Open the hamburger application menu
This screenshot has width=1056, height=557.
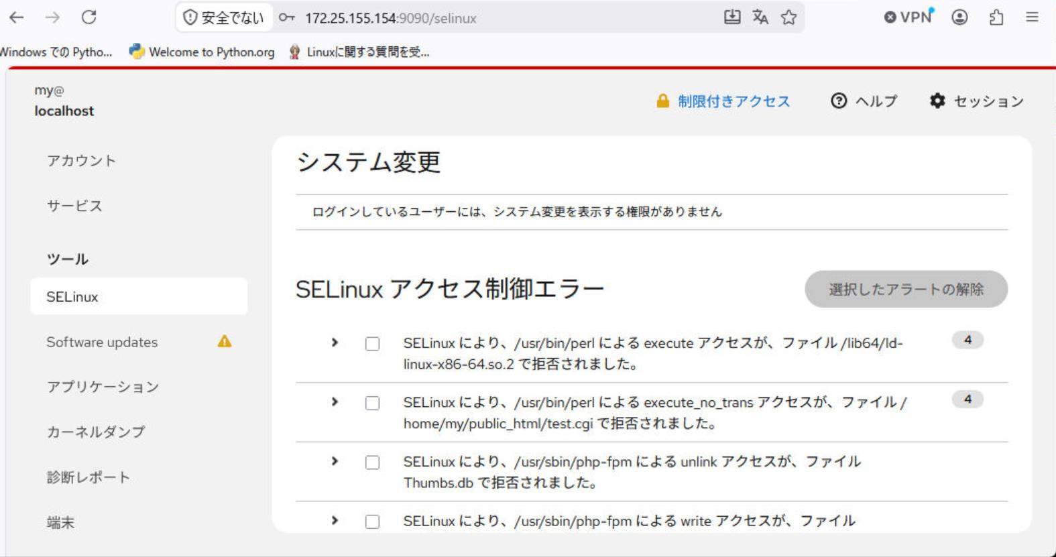pos(1032,17)
